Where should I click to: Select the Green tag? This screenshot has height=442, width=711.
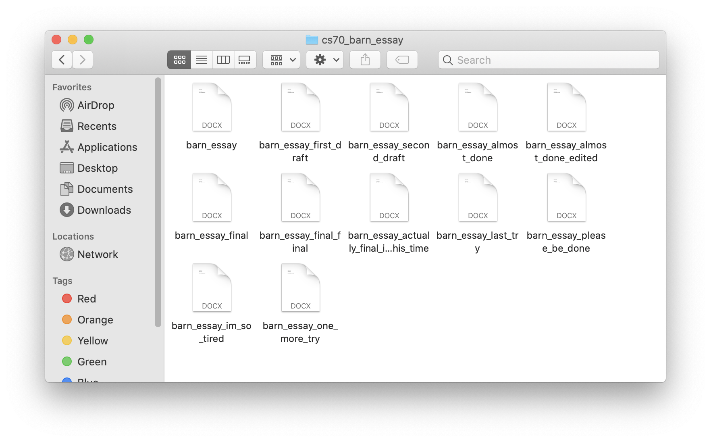(x=91, y=362)
